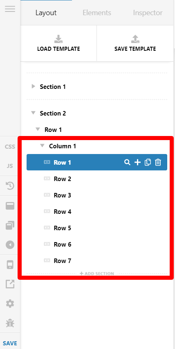The width and height of the screenshot is (175, 349).
Task: Switch to the Inspector tab
Action: click(148, 13)
